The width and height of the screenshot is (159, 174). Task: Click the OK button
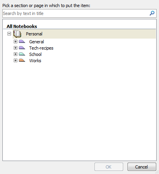pos(109,167)
